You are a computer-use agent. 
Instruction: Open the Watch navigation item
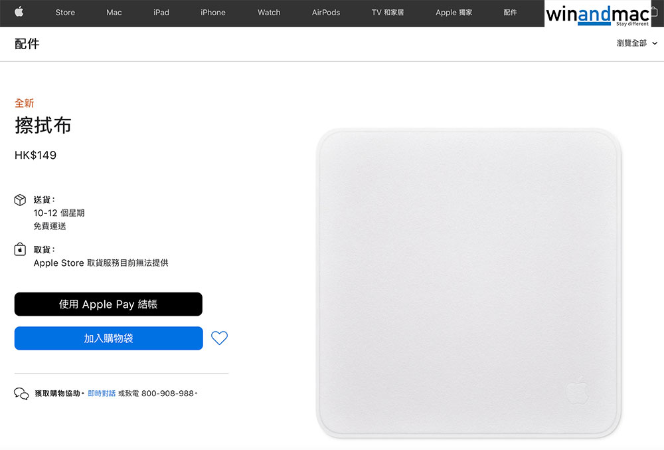269,12
